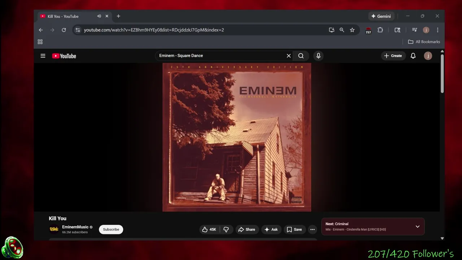
Task: Open All Bookmarks folder
Action: click(x=424, y=42)
